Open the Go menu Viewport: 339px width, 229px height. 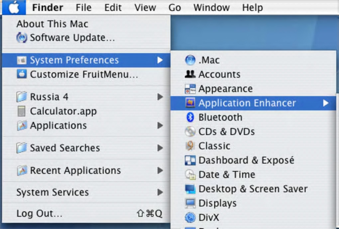174,8
